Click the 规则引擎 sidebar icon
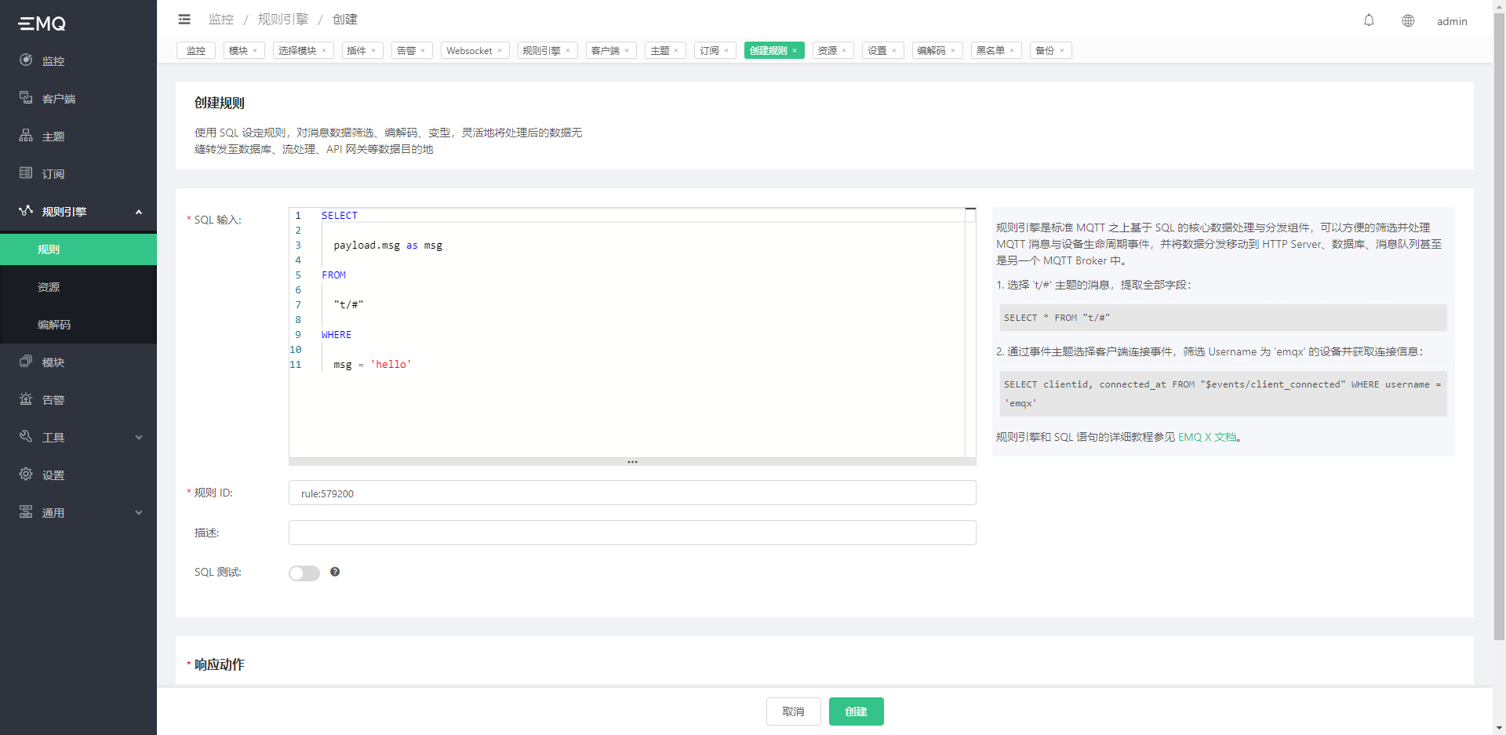1506x735 pixels. [26, 211]
